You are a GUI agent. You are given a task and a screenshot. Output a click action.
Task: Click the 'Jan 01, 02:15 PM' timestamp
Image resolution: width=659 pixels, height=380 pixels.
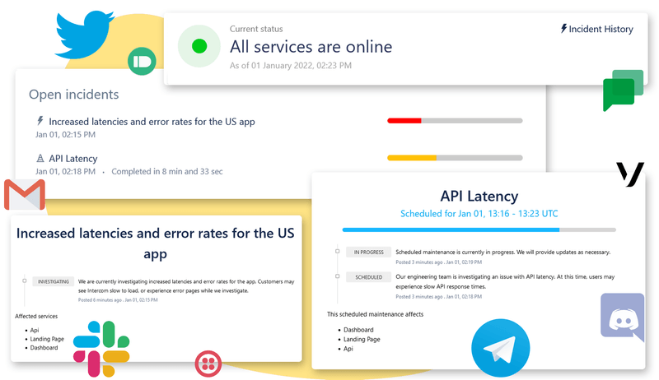65,135
